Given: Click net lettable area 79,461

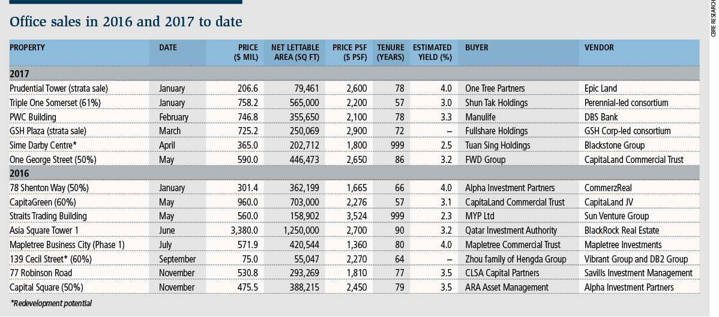Looking at the screenshot, I should tap(306, 89).
